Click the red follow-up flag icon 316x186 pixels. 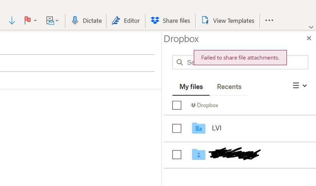pos(27,20)
